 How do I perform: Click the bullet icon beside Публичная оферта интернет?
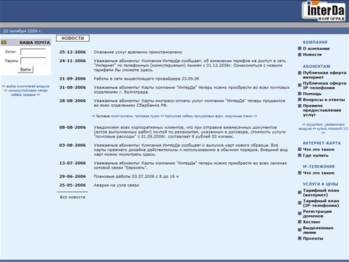pyautogui.click(x=299, y=73)
